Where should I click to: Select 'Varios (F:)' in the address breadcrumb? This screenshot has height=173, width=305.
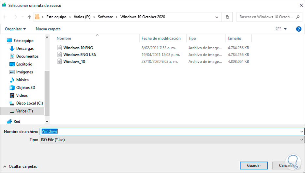(82, 17)
